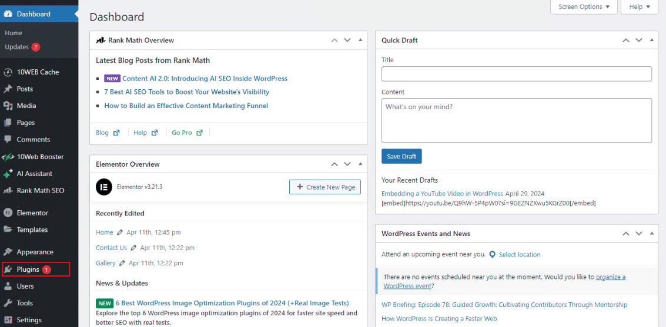The width and height of the screenshot is (666, 327).
Task: Move Rank Math Overview widget up
Action: [334, 41]
